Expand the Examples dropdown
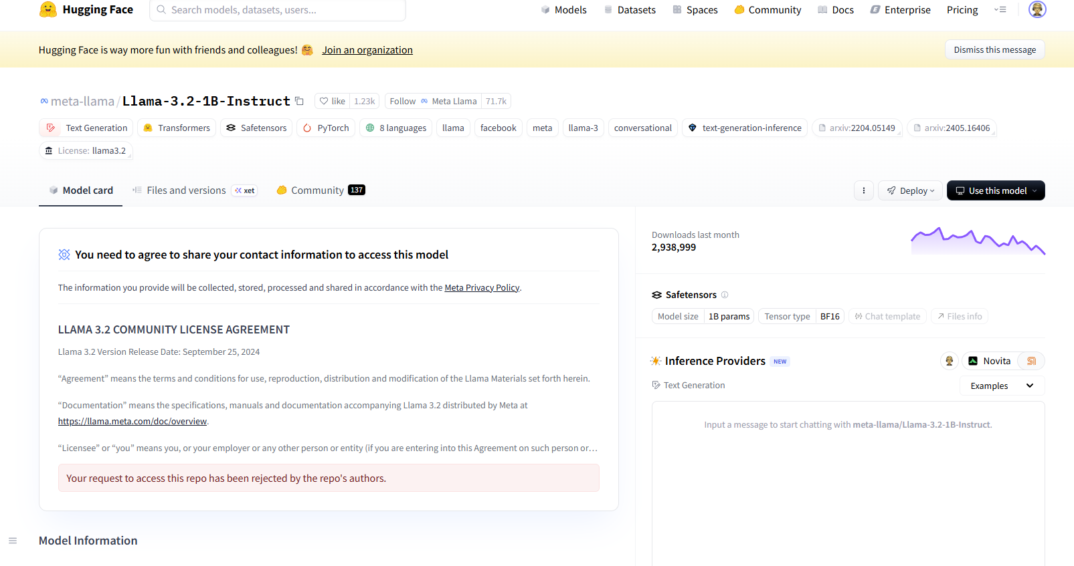 (x=1002, y=386)
